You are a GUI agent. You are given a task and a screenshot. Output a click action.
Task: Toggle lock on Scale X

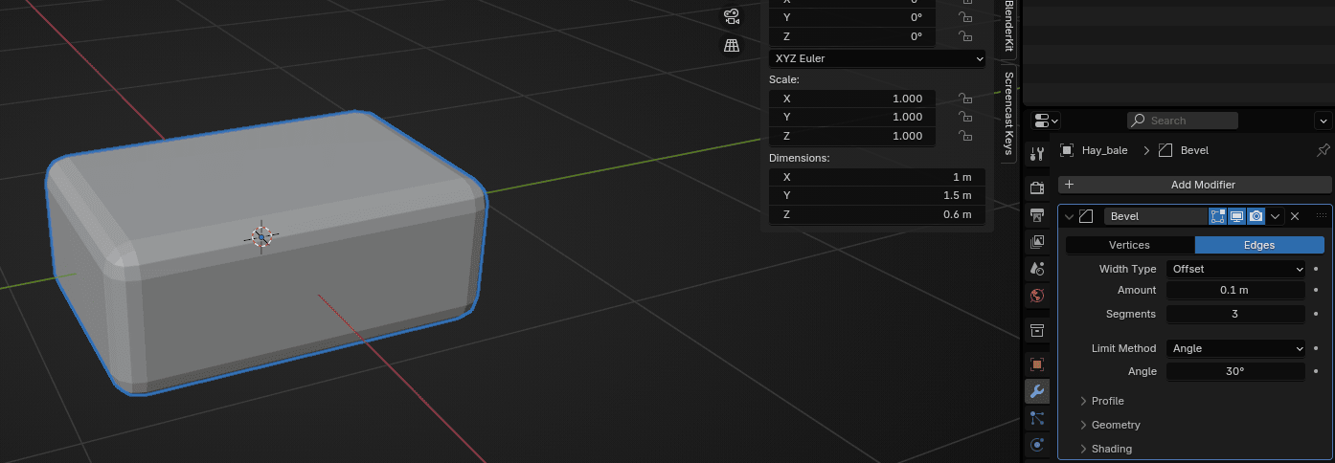coord(965,99)
